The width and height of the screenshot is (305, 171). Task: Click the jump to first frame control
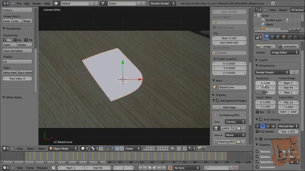(x=140, y=168)
